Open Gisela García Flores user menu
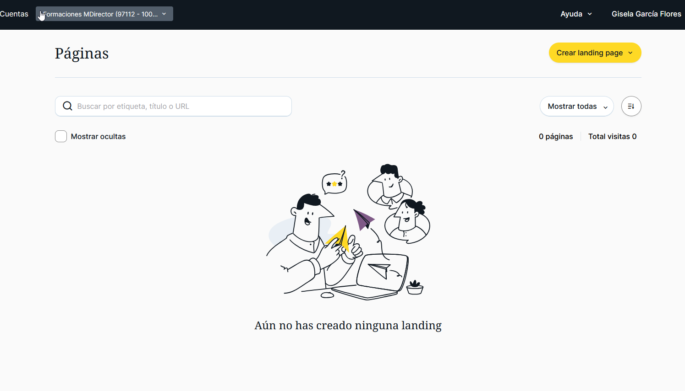The height and width of the screenshot is (391, 685). [646, 14]
